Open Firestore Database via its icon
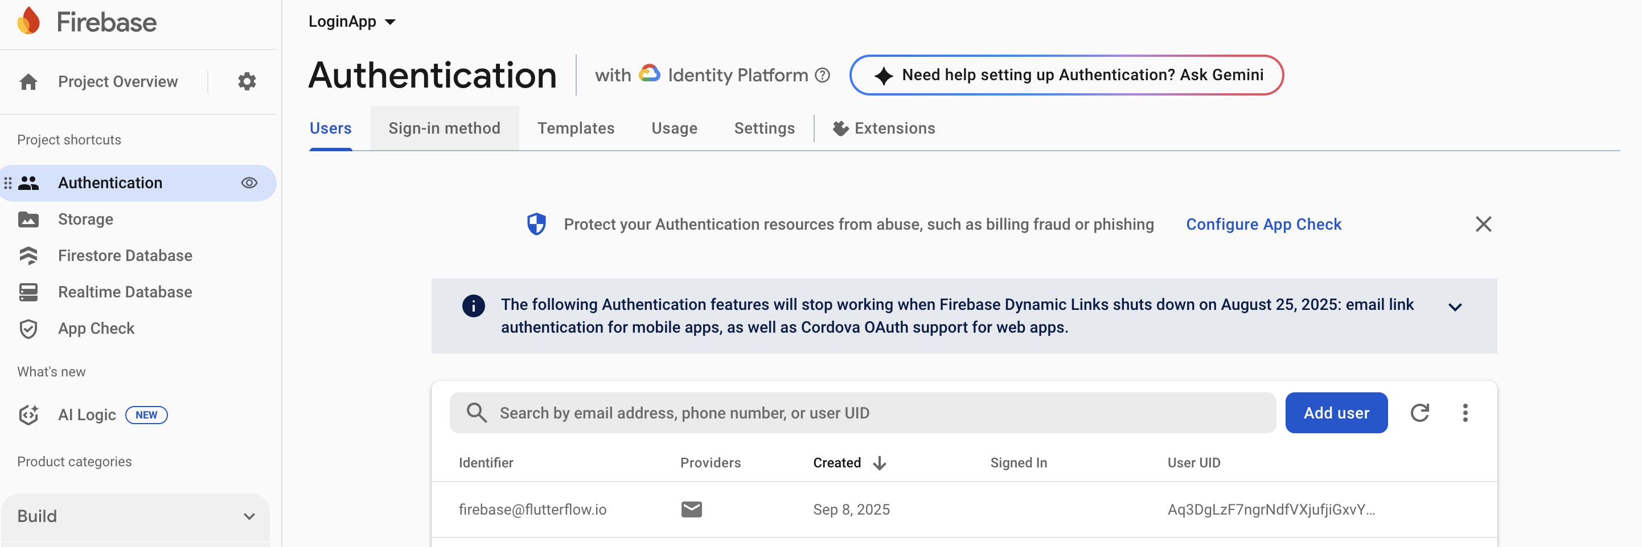 (x=28, y=256)
